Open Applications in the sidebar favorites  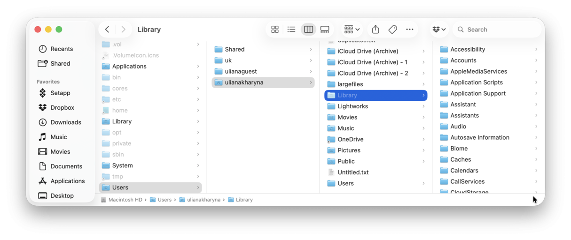(61, 181)
